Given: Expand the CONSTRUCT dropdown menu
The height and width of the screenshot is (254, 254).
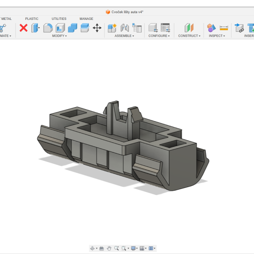Looking at the screenshot, I should (x=189, y=36).
